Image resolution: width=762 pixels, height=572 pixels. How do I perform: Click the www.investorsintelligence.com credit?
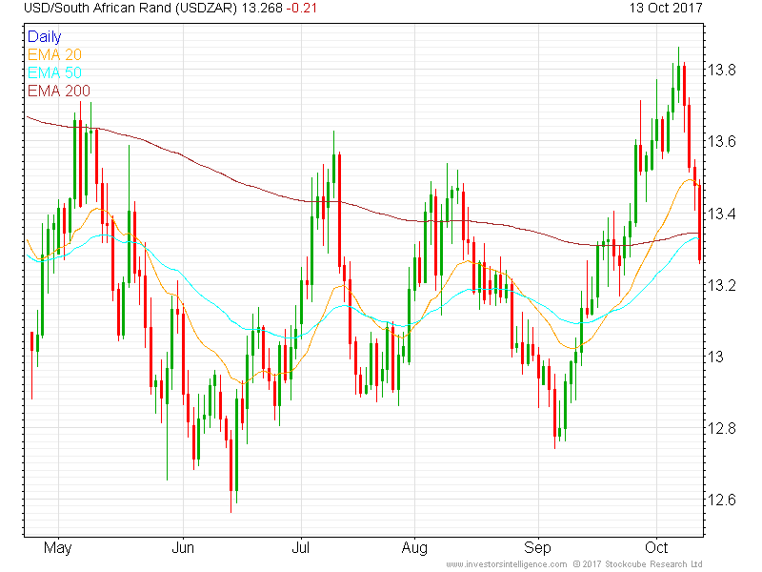coord(507,564)
